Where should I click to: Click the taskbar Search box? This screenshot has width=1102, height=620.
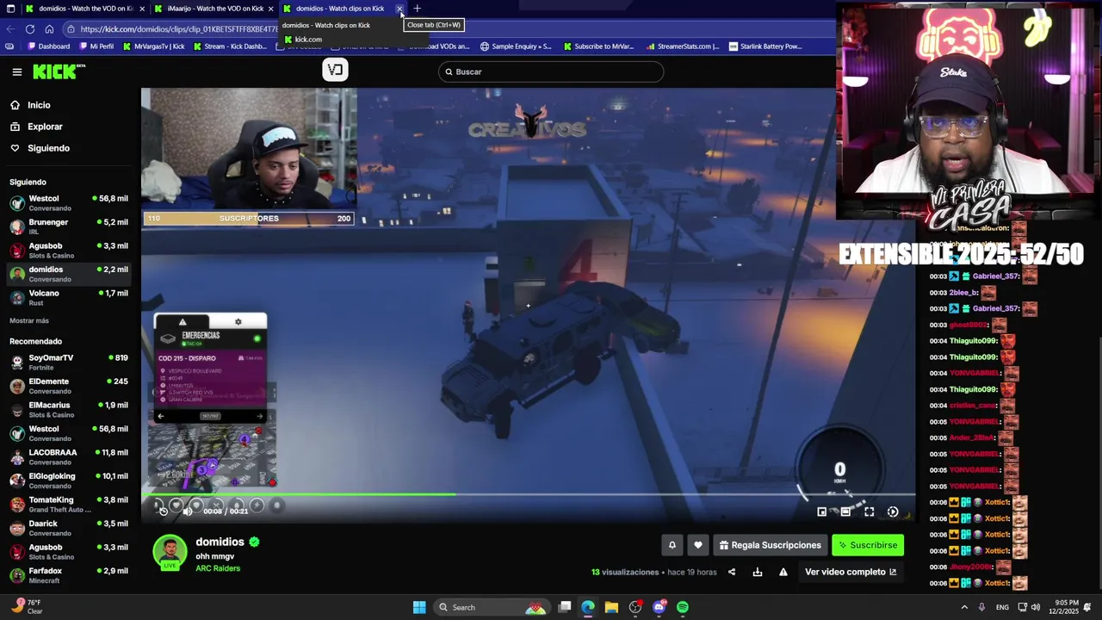click(x=492, y=607)
